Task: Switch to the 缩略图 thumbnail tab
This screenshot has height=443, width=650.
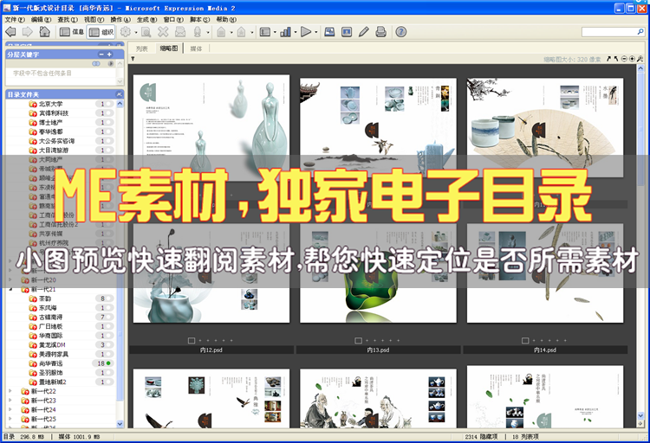Action: click(x=169, y=48)
